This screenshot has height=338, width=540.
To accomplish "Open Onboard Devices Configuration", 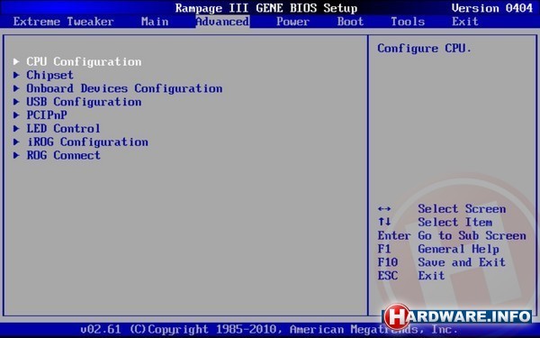I will click(124, 88).
